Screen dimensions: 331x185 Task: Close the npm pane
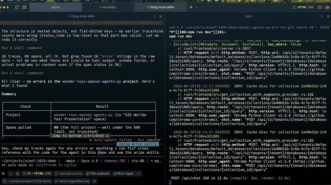coord(328,16)
